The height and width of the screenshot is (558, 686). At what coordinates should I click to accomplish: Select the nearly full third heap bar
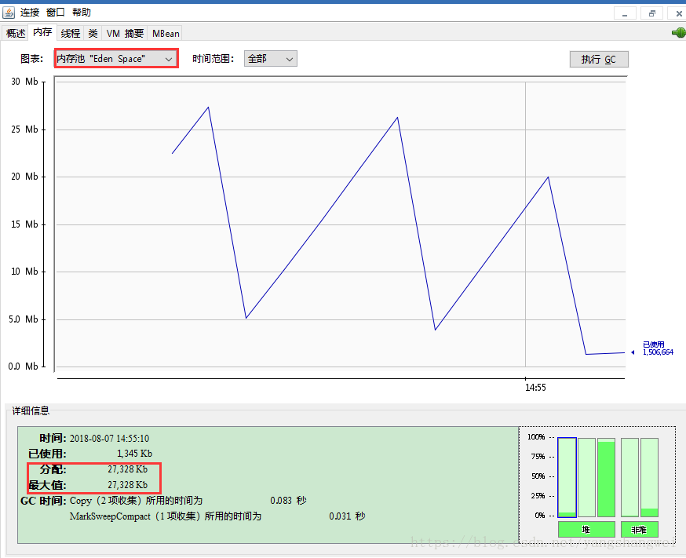606,477
